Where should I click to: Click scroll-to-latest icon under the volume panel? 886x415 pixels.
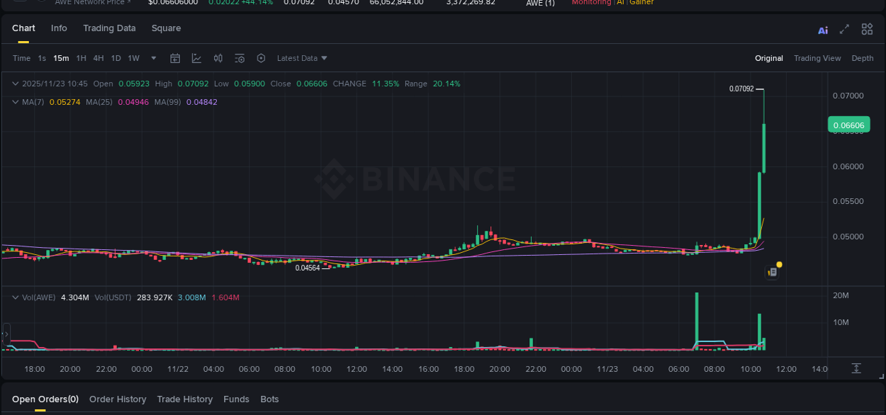[x=856, y=368]
